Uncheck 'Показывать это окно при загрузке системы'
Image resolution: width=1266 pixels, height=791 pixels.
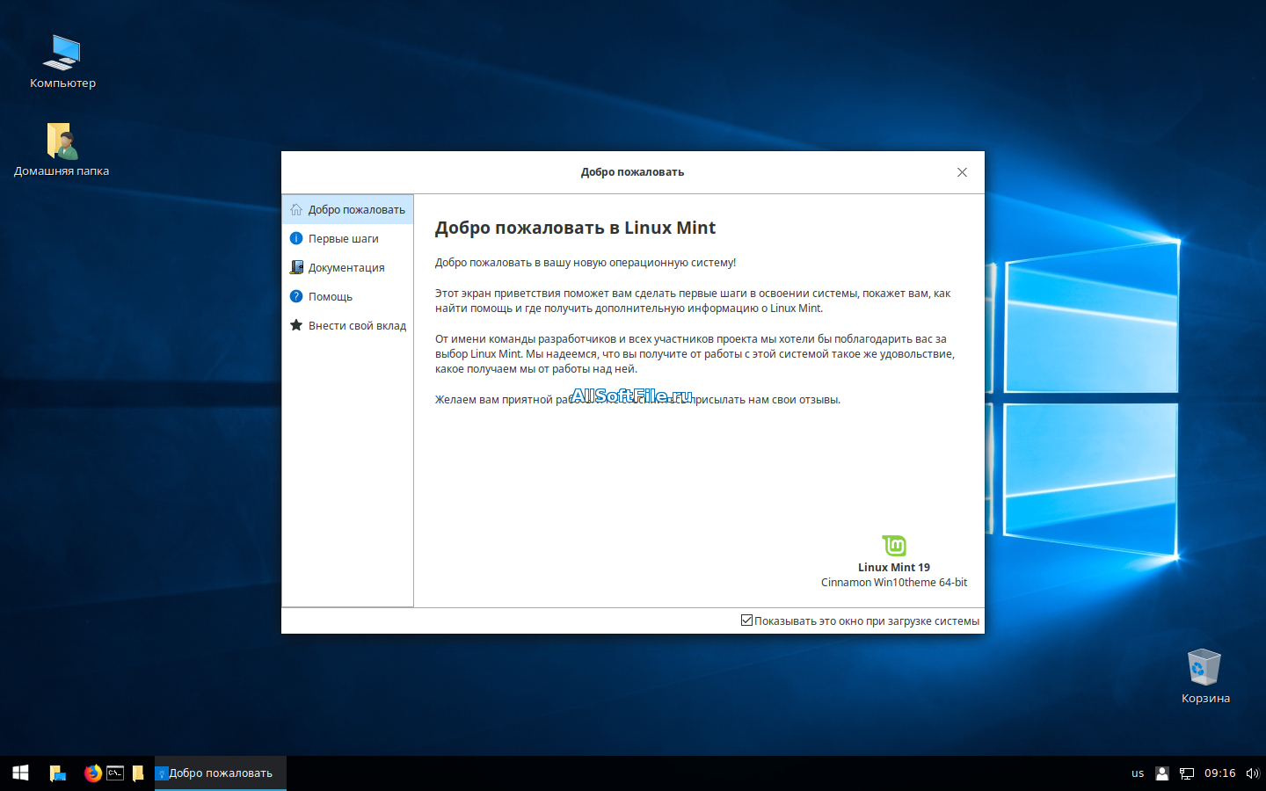[x=746, y=620]
